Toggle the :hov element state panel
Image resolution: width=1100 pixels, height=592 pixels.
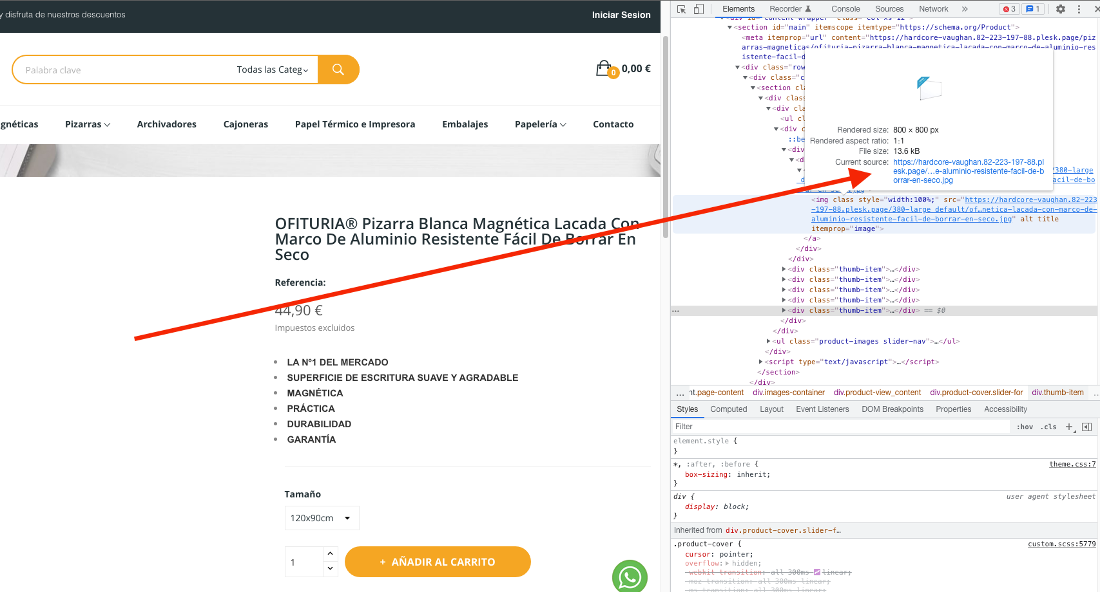pyautogui.click(x=1025, y=427)
